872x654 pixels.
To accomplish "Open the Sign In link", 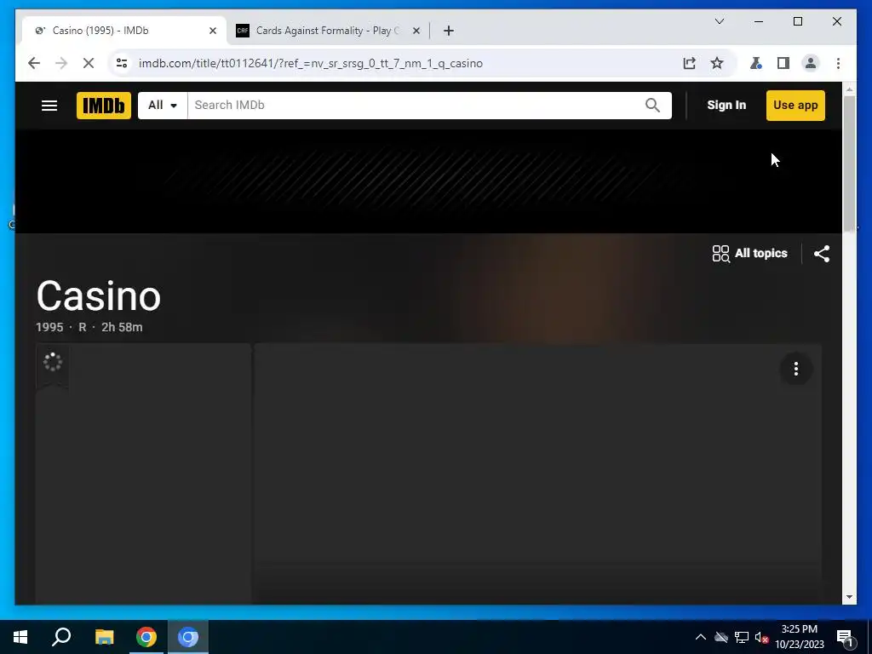I will click(x=726, y=105).
